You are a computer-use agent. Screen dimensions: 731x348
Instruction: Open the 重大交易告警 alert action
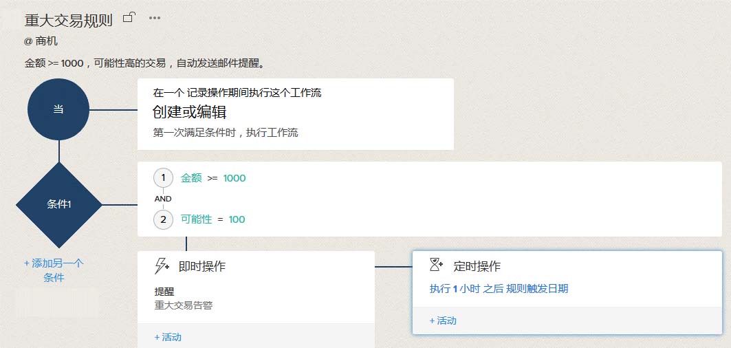tap(184, 305)
